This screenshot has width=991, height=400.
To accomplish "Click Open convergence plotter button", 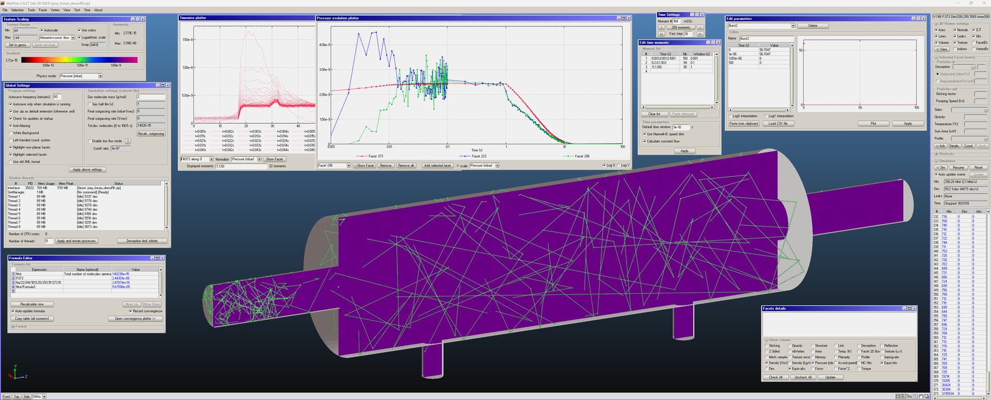I will [x=135, y=319].
